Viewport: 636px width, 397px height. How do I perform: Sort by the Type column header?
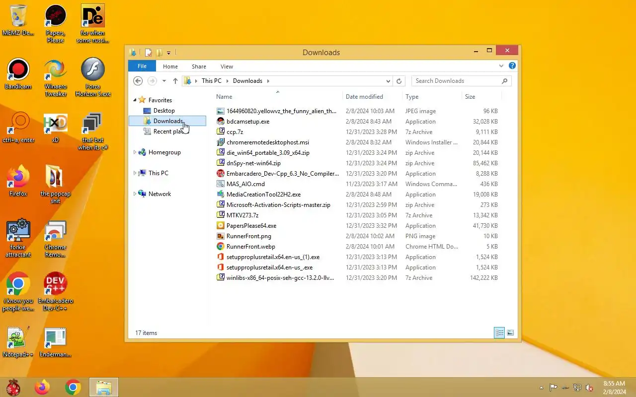tap(432, 97)
